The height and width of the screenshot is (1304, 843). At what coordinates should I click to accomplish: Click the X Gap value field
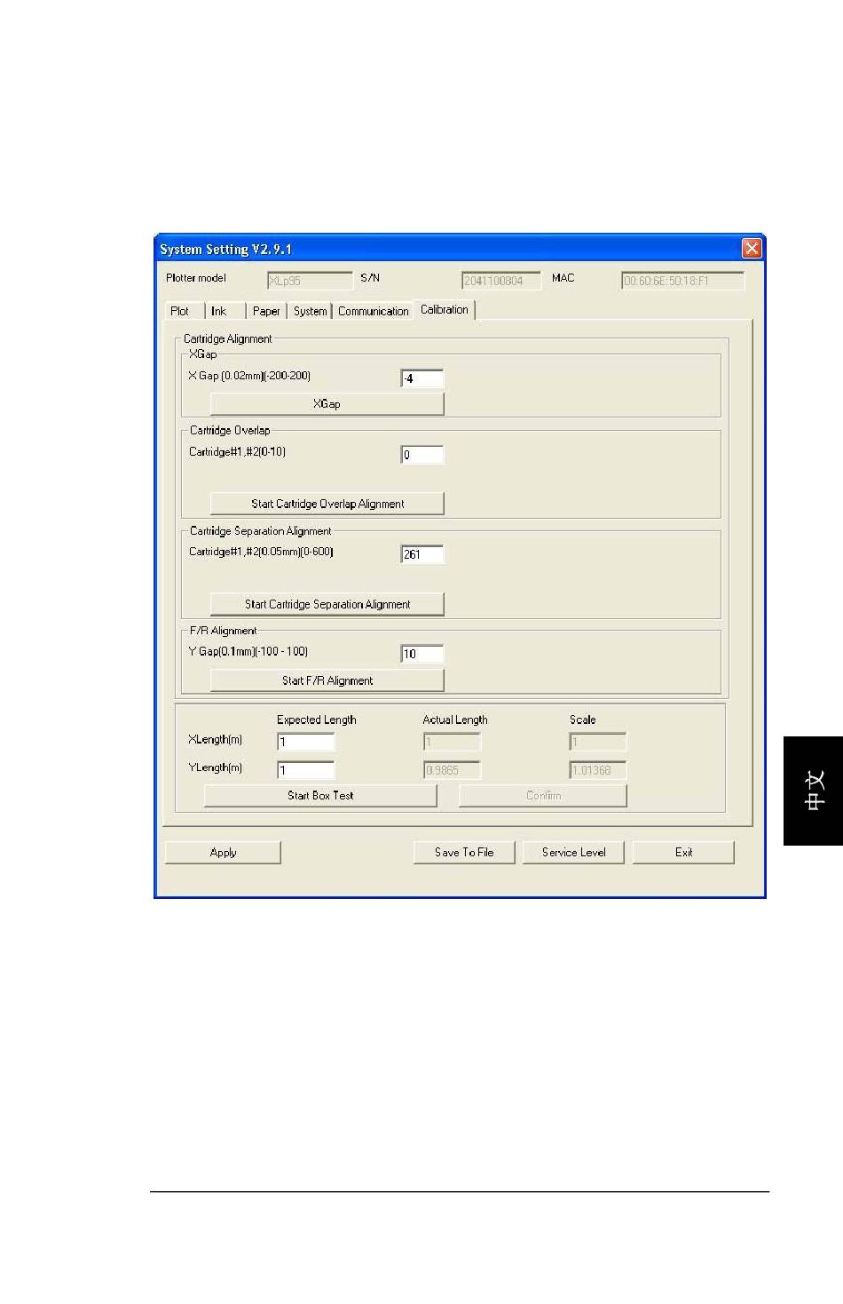pos(421,379)
